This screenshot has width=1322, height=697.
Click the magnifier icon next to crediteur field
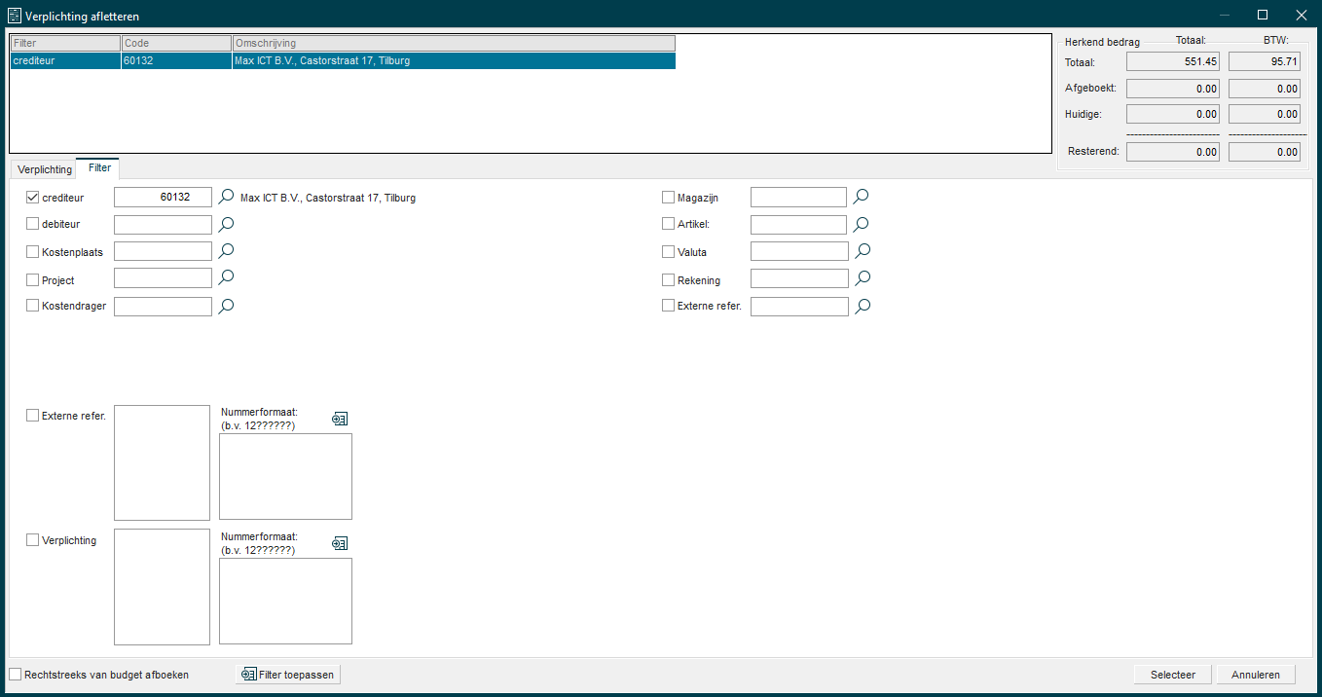pos(226,197)
